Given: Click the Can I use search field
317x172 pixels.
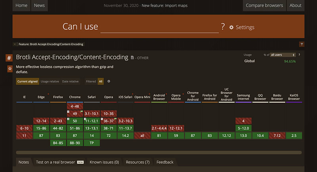Looking at the screenshot, I should [x=160, y=27].
